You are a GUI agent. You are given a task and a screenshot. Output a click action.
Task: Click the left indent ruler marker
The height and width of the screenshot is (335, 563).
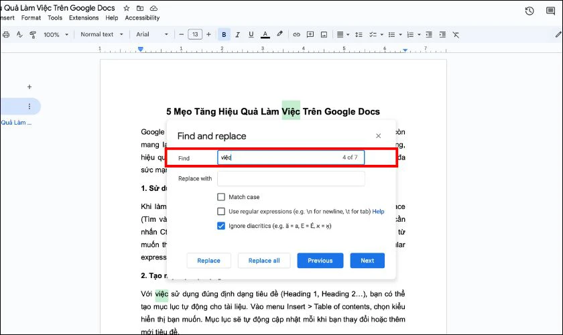click(x=141, y=49)
